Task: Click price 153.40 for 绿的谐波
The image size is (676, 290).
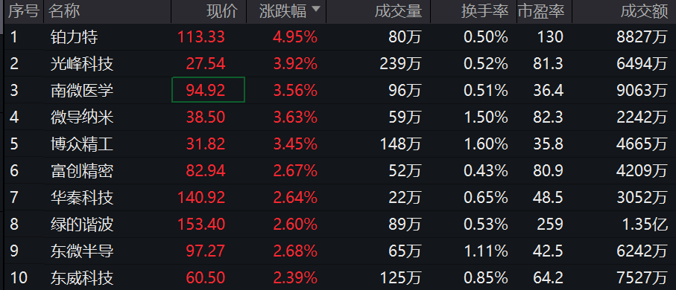Action: click(201, 224)
